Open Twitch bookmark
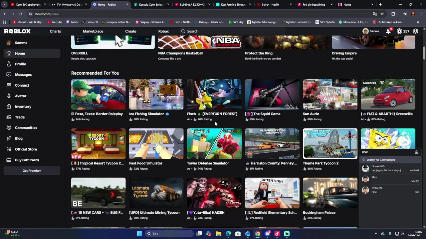The width and height of the screenshot is (426, 239). (72, 22)
